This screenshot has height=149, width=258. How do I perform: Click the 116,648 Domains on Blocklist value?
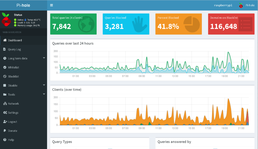pos(223,26)
